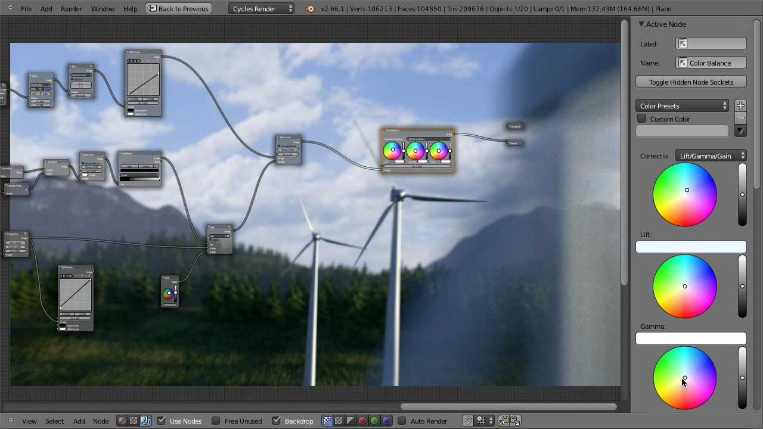763x429 pixels.
Task: Click the node editor horizontal scrollbar
Action: 508,406
